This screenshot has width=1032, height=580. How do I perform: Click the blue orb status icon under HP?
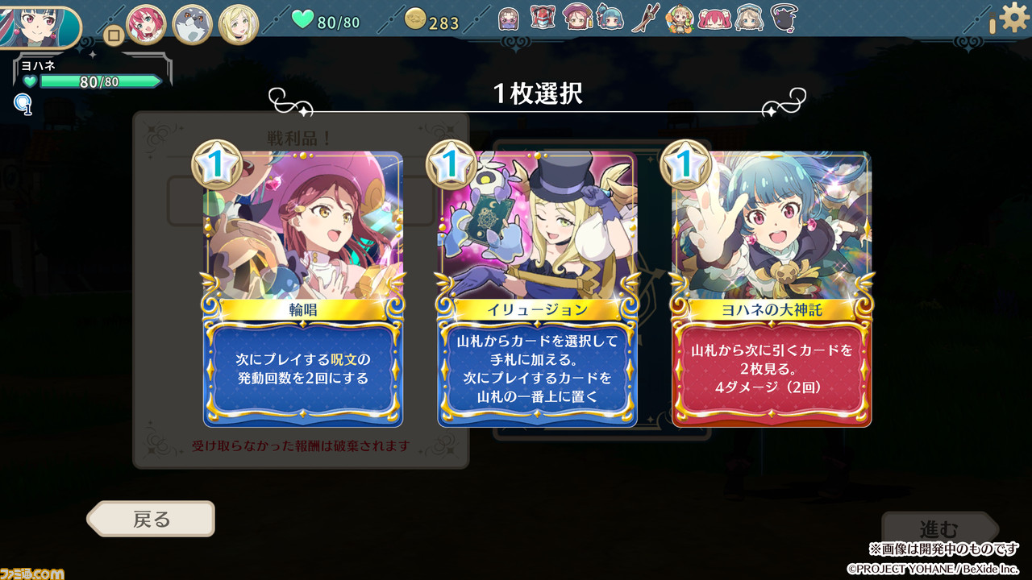(23, 104)
